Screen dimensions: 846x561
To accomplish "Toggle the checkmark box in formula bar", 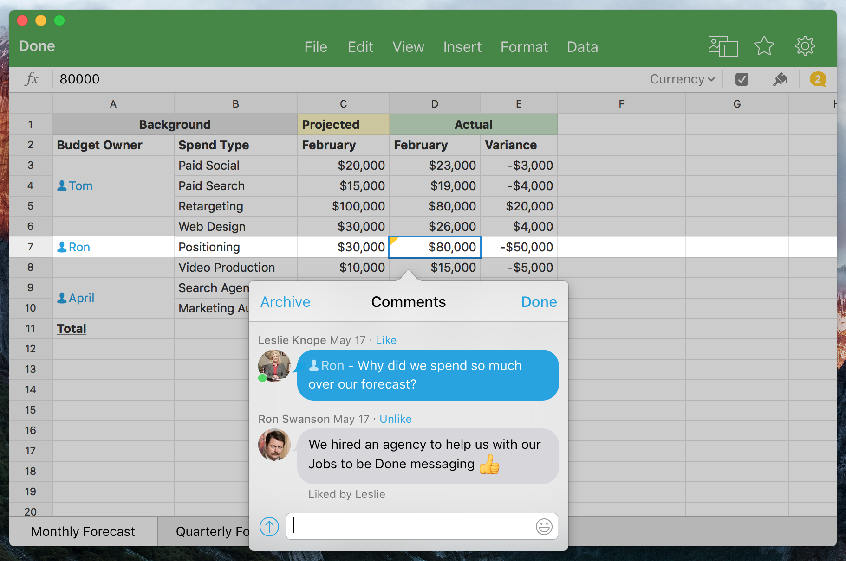I will (x=742, y=79).
